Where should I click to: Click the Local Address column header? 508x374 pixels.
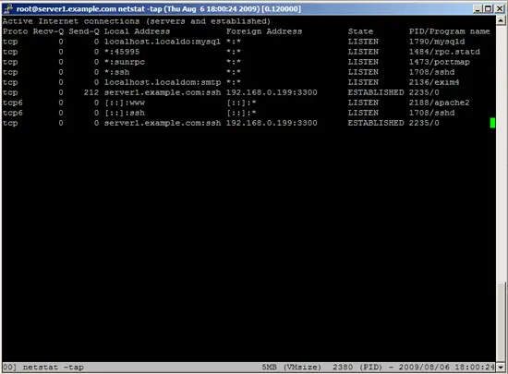click(137, 31)
